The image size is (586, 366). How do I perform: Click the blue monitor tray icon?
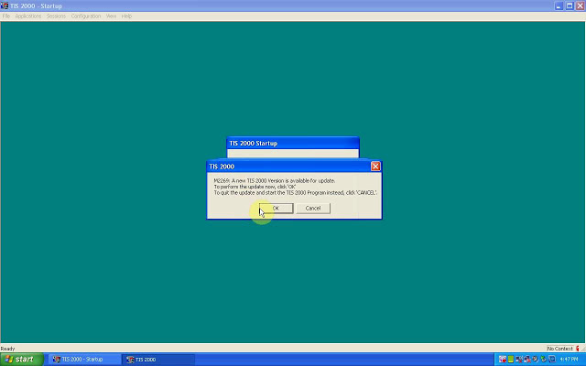(x=552, y=360)
